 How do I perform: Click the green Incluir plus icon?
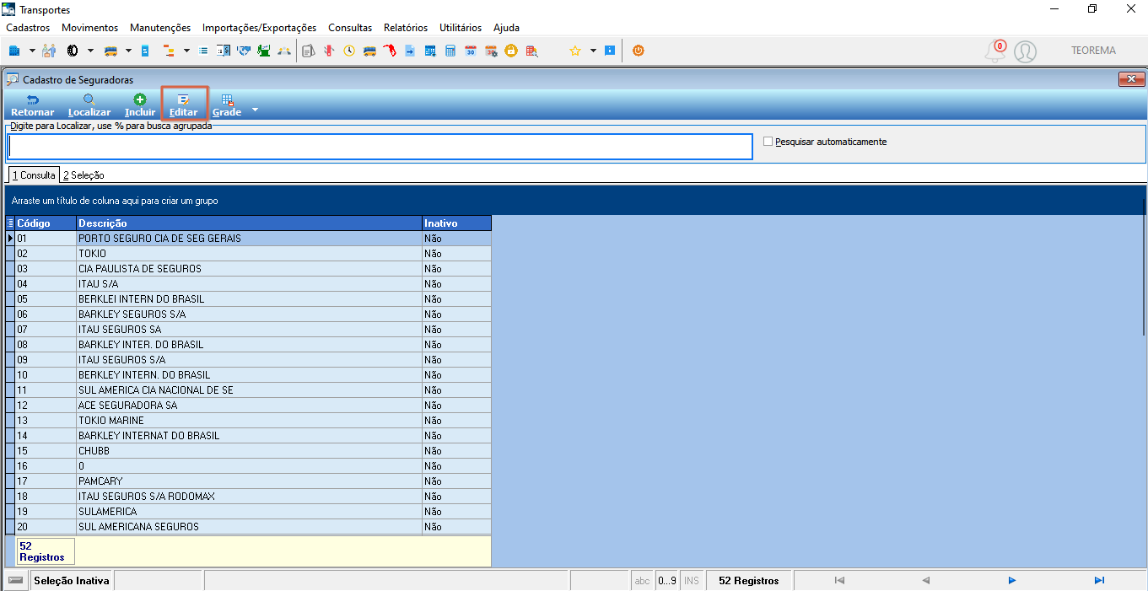pos(140,99)
